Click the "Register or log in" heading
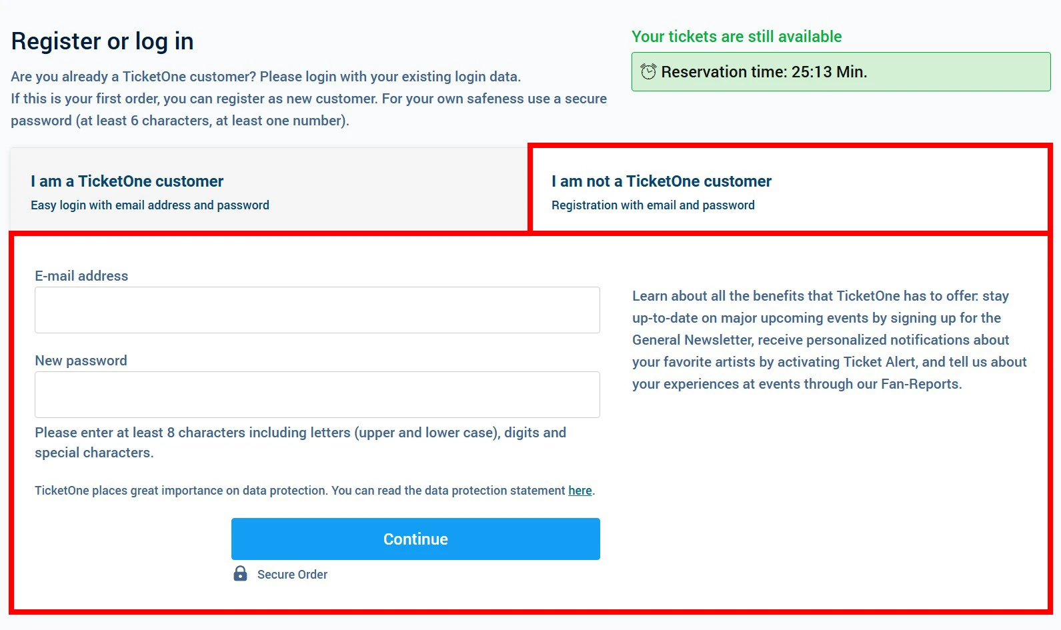The height and width of the screenshot is (630, 1061). [102, 41]
